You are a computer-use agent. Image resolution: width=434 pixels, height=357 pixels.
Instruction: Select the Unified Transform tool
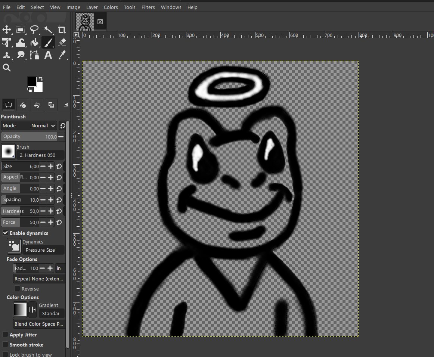[7, 42]
